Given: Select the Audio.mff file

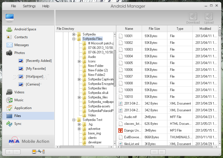Looking at the screenshot, I should (x=167, y=117).
